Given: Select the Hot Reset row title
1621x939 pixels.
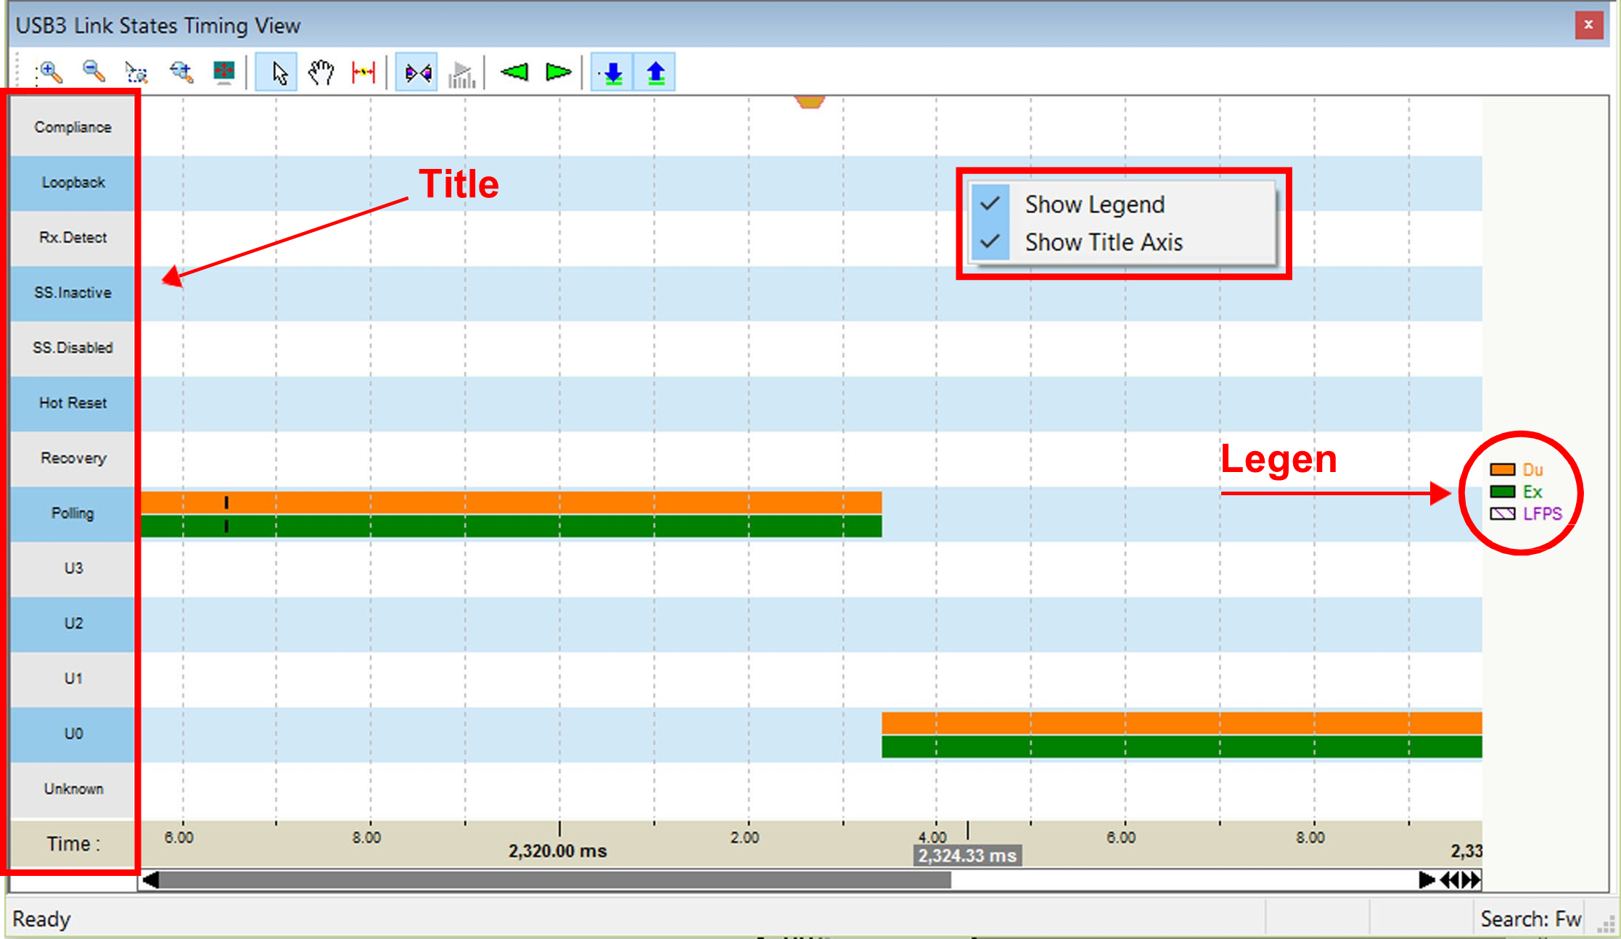Looking at the screenshot, I should [x=73, y=402].
